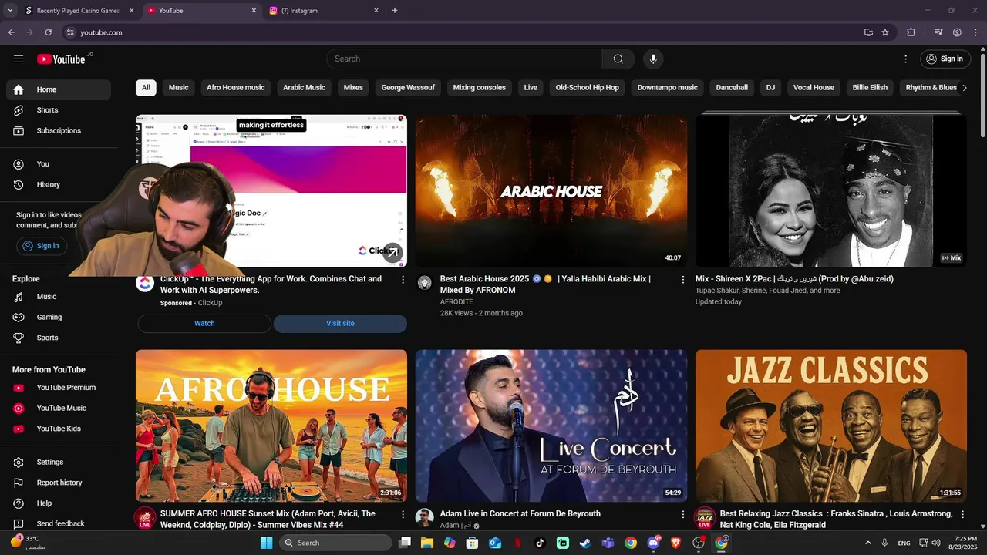
Task: Open the AFRODITE channel link
Action: point(456,302)
